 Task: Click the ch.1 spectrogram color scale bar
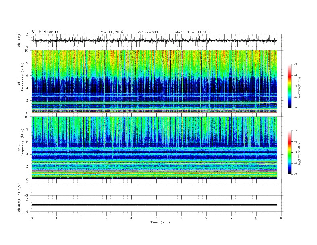tap(290, 86)
